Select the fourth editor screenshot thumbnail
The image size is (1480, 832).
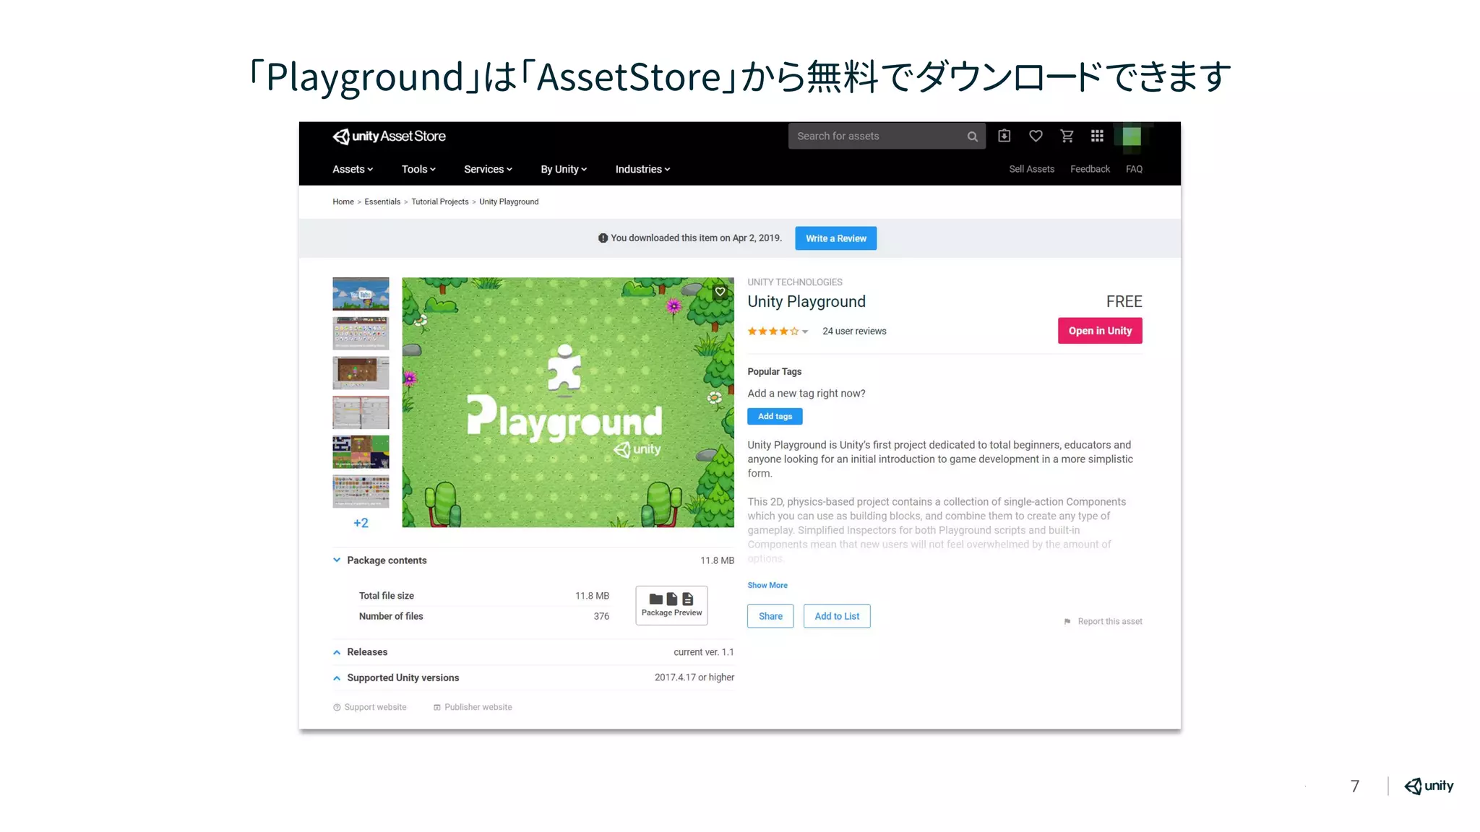[361, 412]
